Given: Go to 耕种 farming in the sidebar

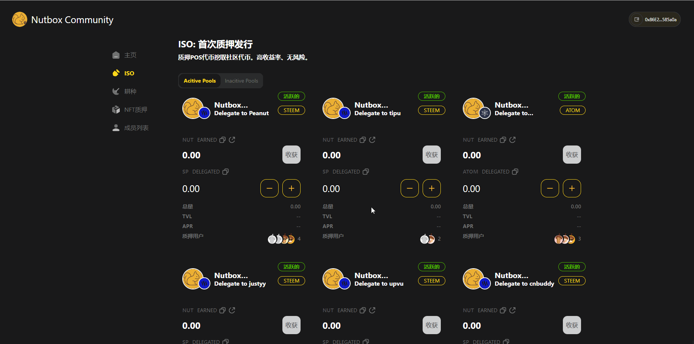Looking at the screenshot, I should pos(130,91).
